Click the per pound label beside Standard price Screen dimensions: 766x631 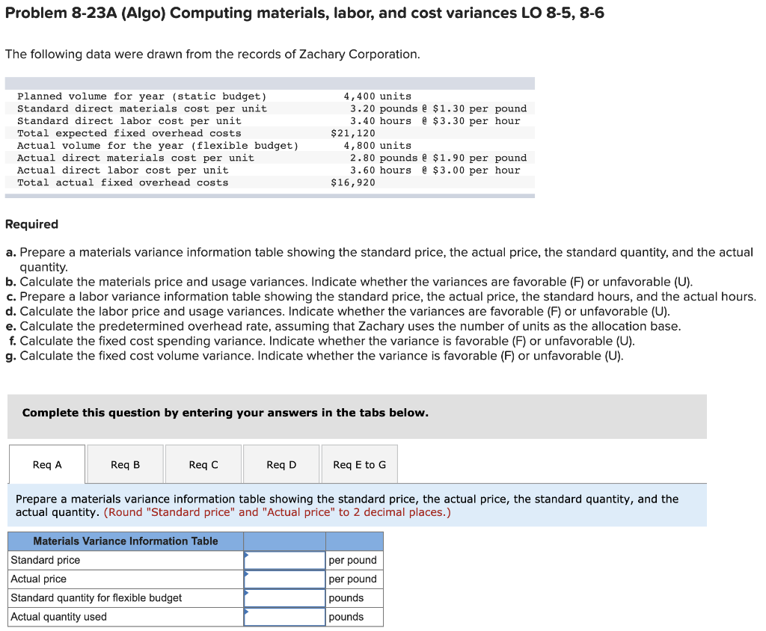pyautogui.click(x=353, y=560)
